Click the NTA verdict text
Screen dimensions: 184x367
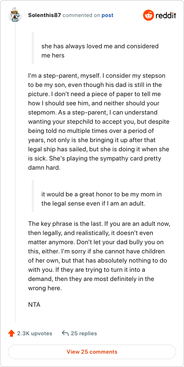[x=34, y=305]
